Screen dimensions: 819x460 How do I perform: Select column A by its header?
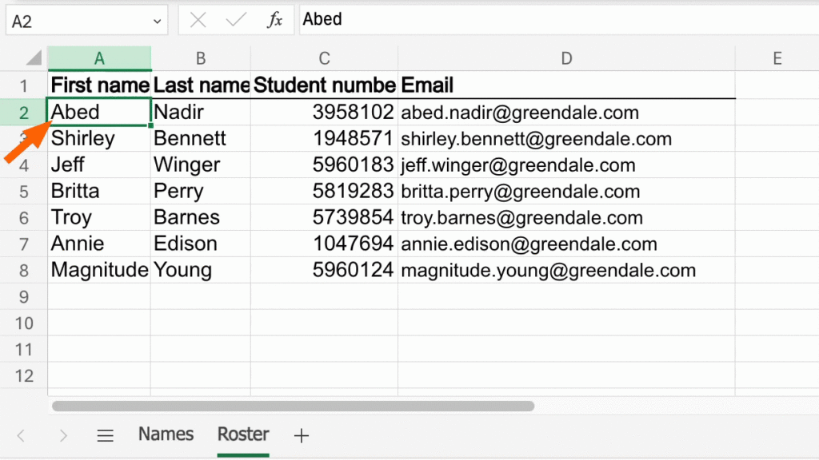click(99, 57)
